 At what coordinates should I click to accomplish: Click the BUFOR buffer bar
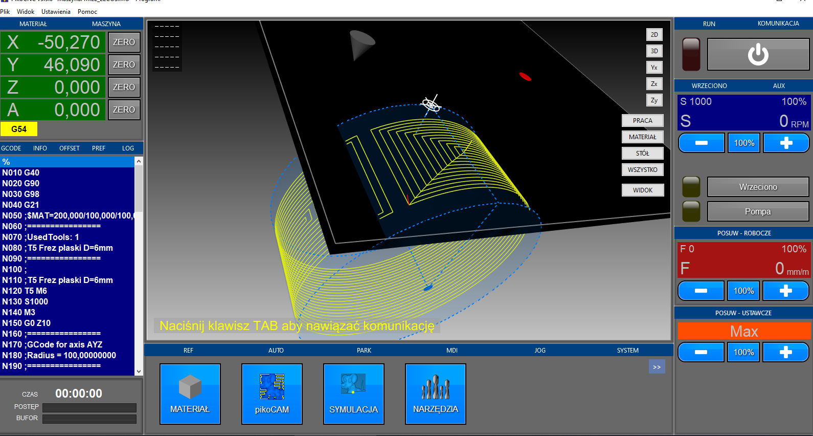tap(89, 419)
